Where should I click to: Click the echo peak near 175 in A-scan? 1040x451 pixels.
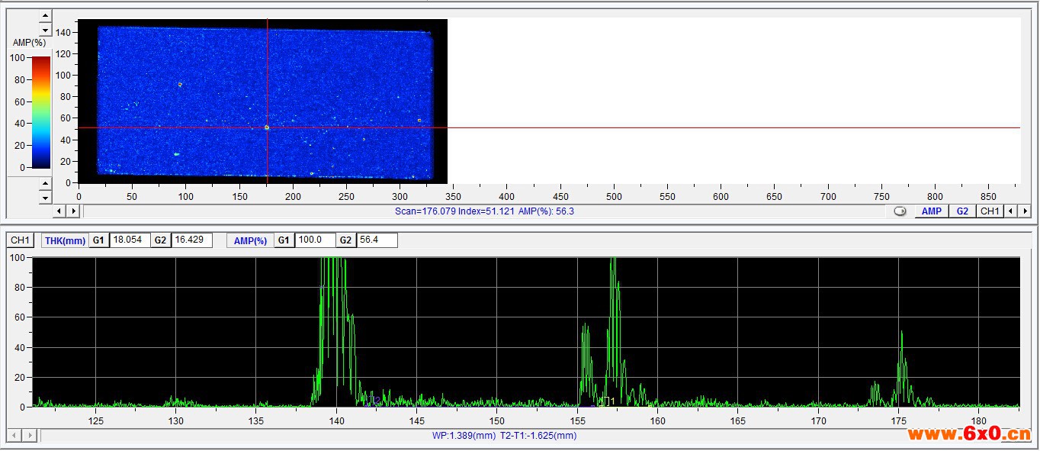(x=901, y=369)
